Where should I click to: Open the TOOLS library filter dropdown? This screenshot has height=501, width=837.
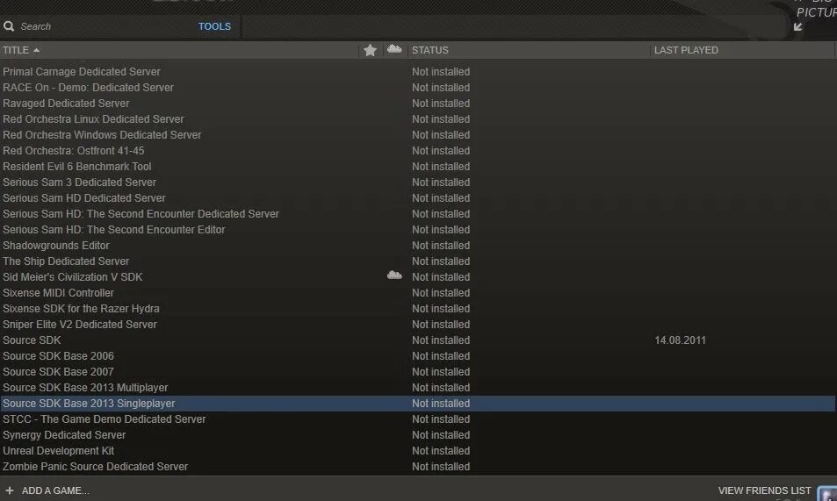[214, 26]
